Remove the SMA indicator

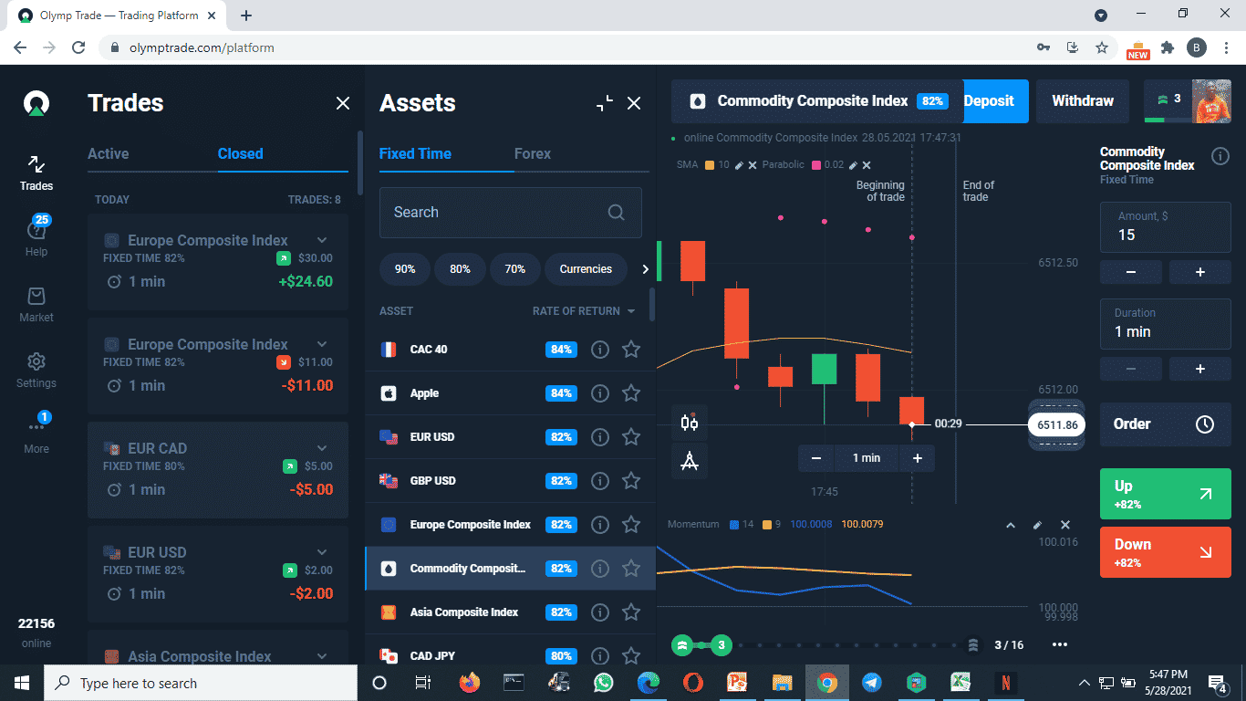(752, 165)
